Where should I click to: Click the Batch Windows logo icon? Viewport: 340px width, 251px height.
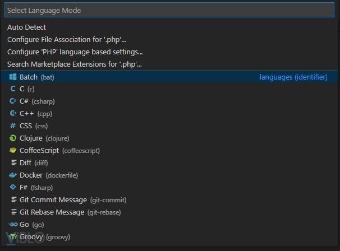[13, 77]
